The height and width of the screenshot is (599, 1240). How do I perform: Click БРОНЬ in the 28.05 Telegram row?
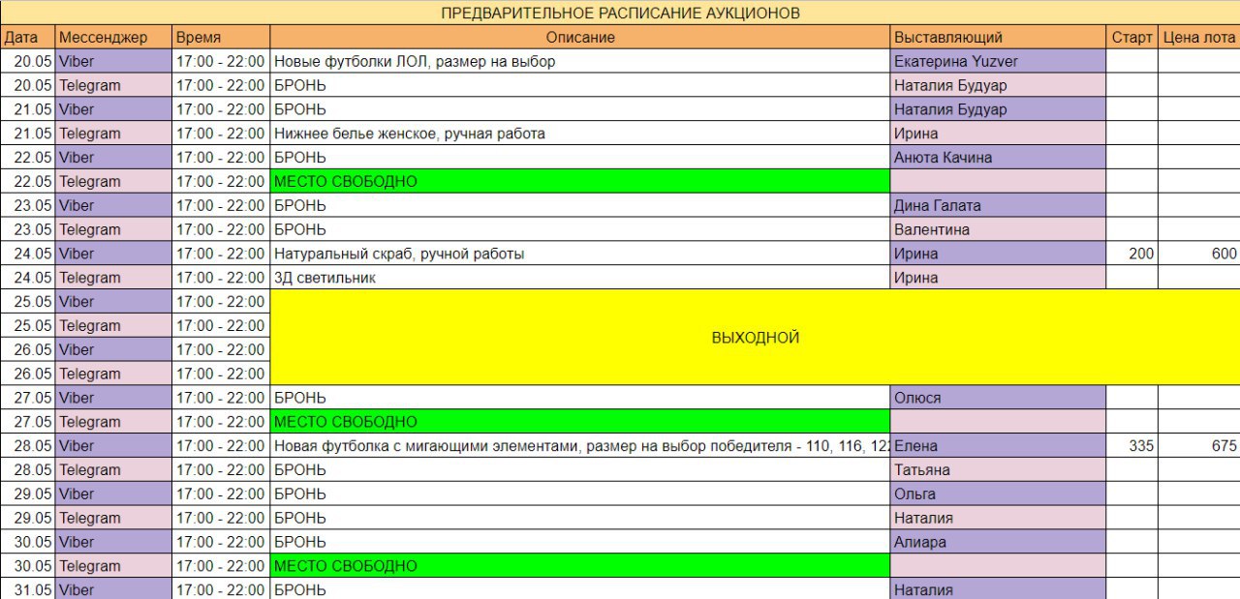click(x=580, y=470)
